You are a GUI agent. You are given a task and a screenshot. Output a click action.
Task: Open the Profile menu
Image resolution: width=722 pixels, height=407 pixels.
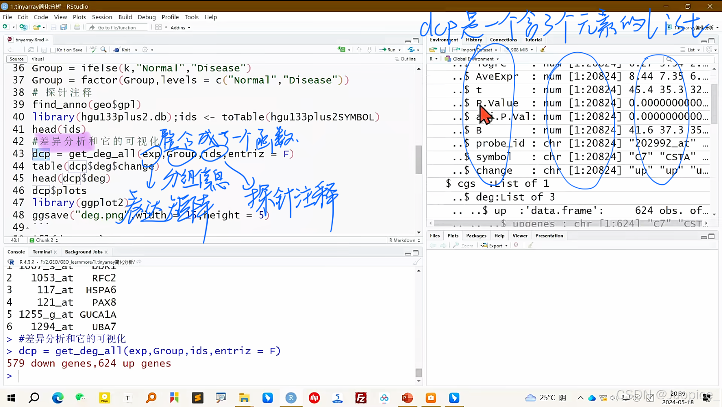click(x=170, y=17)
